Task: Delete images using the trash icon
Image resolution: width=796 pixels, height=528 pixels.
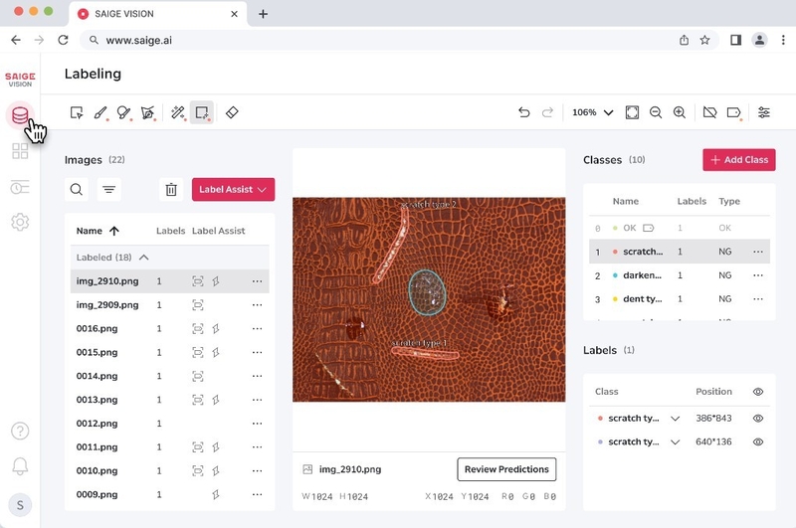Action: (x=171, y=189)
